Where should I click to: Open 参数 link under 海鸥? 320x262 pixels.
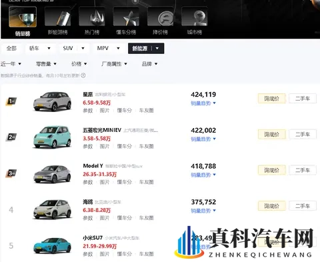click(x=88, y=218)
